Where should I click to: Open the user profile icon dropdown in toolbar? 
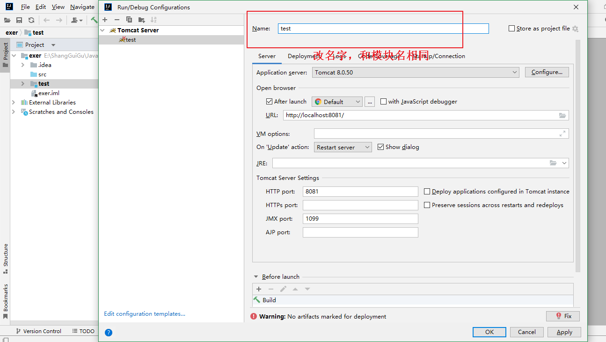(77, 20)
